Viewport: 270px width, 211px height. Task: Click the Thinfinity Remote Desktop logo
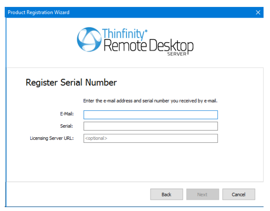click(135, 41)
